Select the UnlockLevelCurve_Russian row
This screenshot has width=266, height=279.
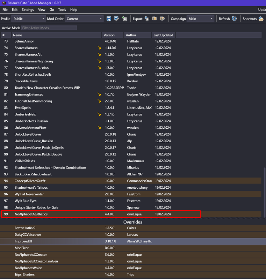[131, 141]
